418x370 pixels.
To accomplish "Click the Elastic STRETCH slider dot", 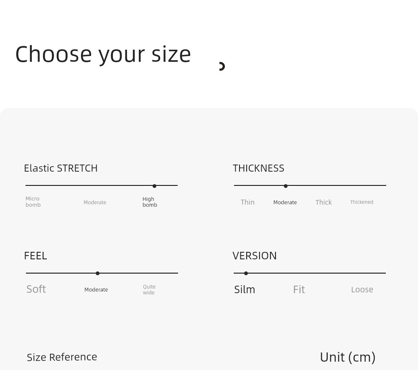I will click(x=154, y=186).
